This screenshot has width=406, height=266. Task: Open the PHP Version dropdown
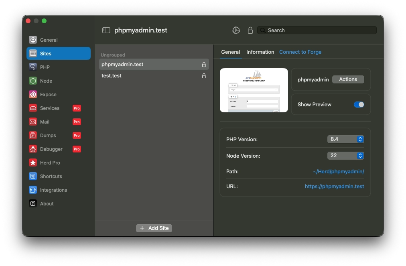(346, 139)
